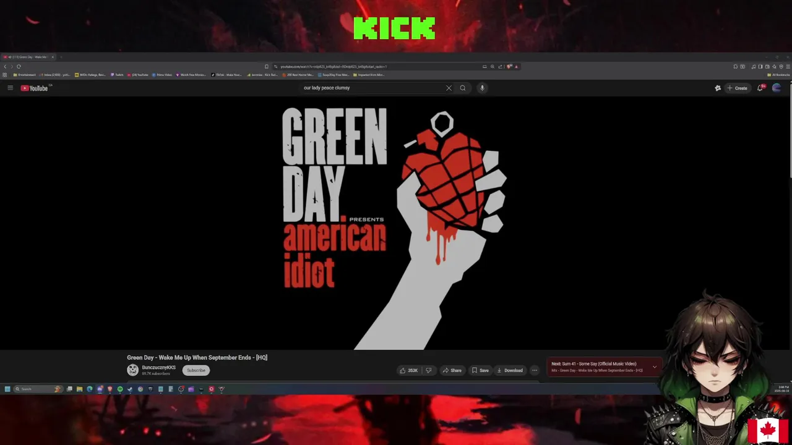The width and height of the screenshot is (792, 445).
Task: Open the YouTube account avatar menu
Action: coord(777,88)
